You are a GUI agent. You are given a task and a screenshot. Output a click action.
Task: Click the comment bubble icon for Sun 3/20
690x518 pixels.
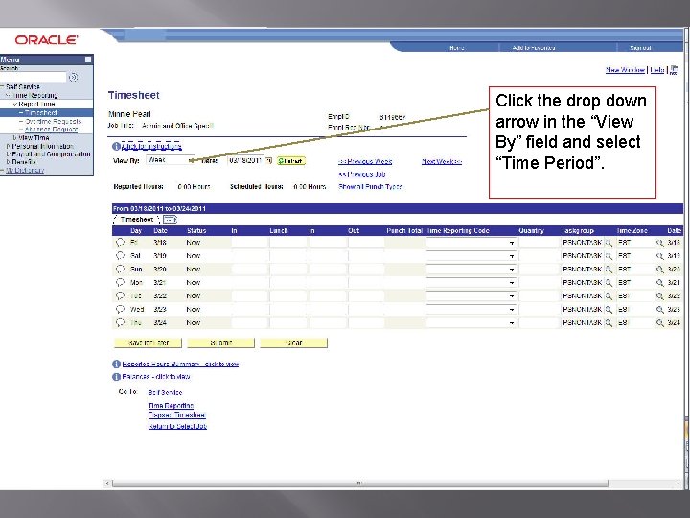(x=120, y=270)
